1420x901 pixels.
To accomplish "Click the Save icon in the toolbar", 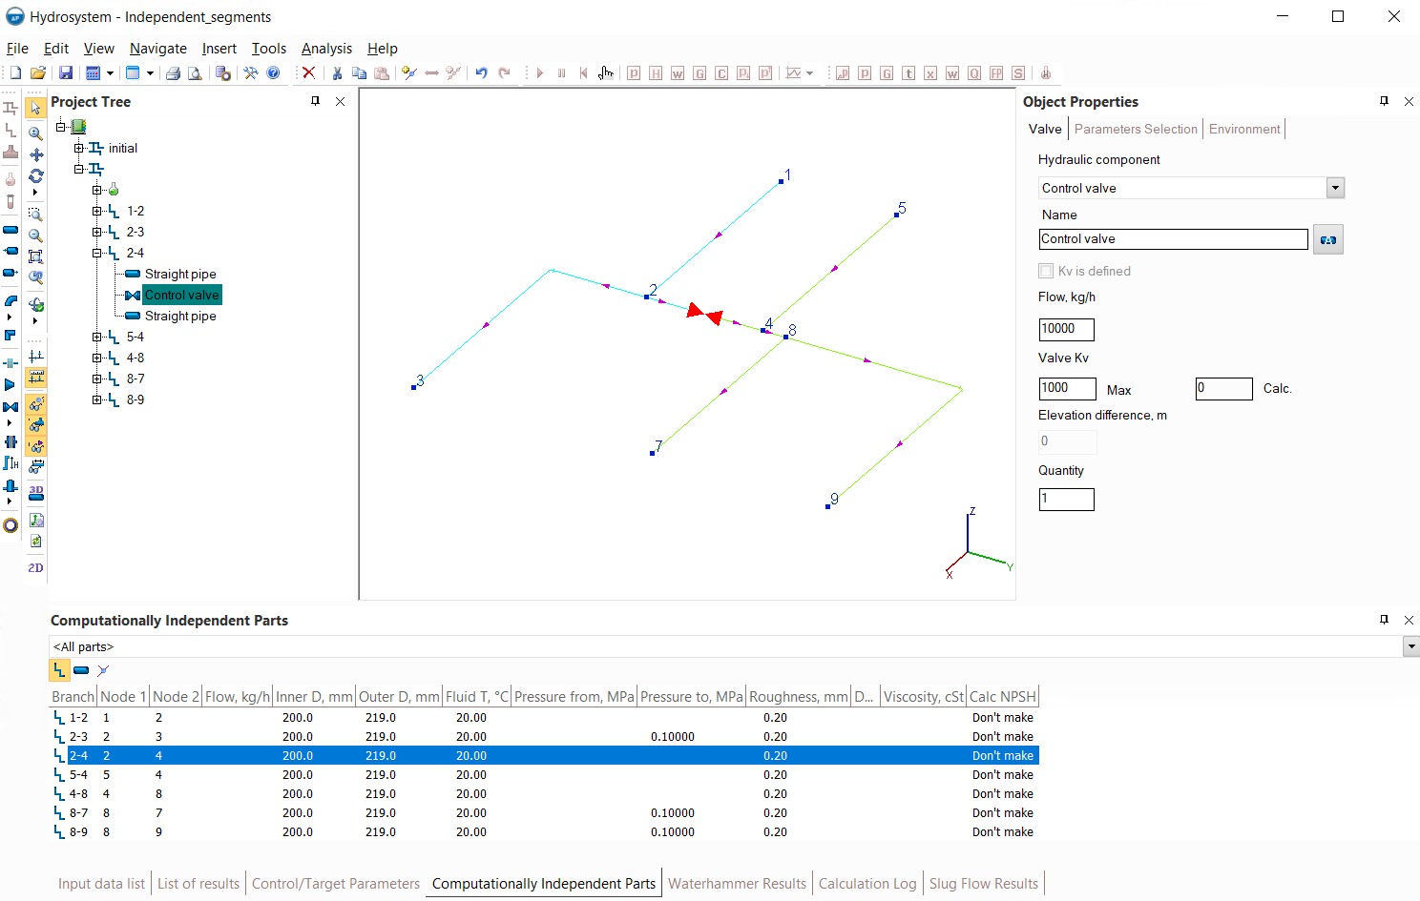I will pyautogui.click(x=66, y=73).
